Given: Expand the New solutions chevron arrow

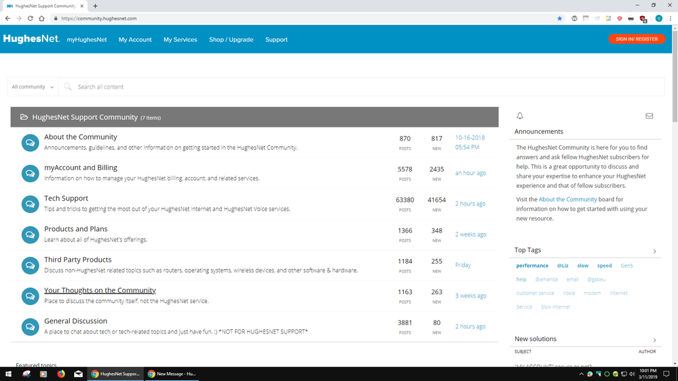Looking at the screenshot, I should coord(654,340).
